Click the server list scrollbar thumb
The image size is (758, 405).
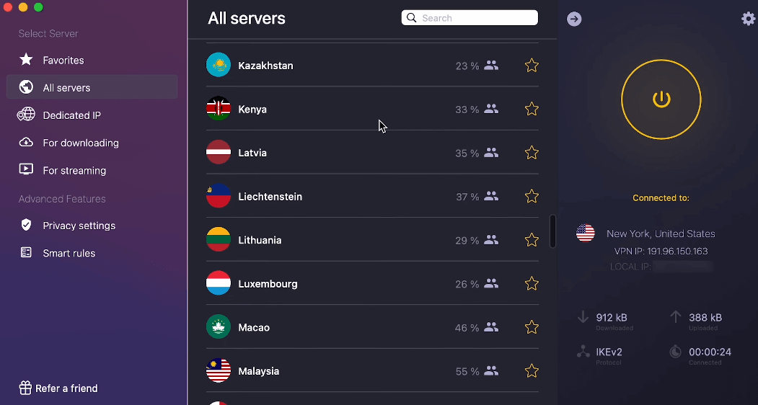tap(552, 231)
